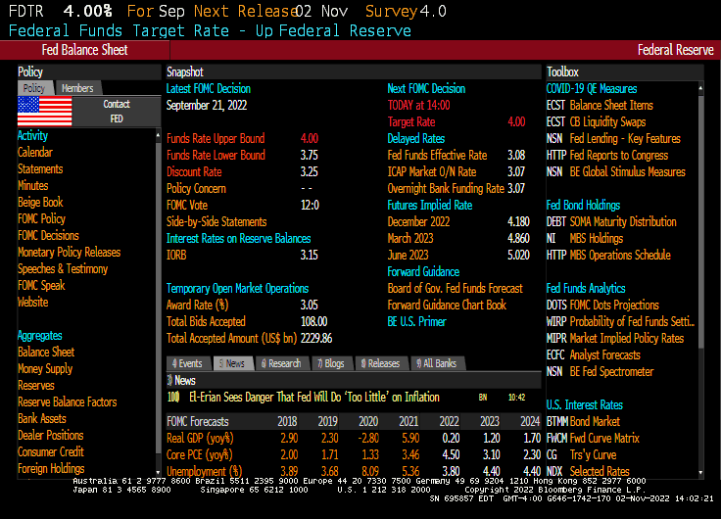Open Side-by-Side Statements

216,221
